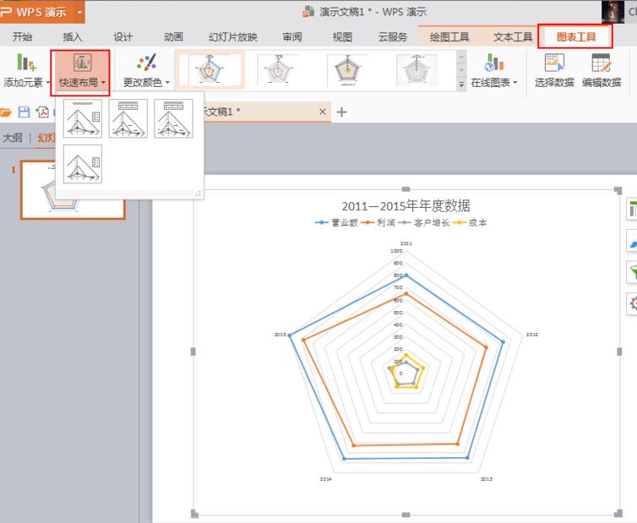
Task: Open Quick Layout (快速布局) dropdown
Action: point(81,73)
